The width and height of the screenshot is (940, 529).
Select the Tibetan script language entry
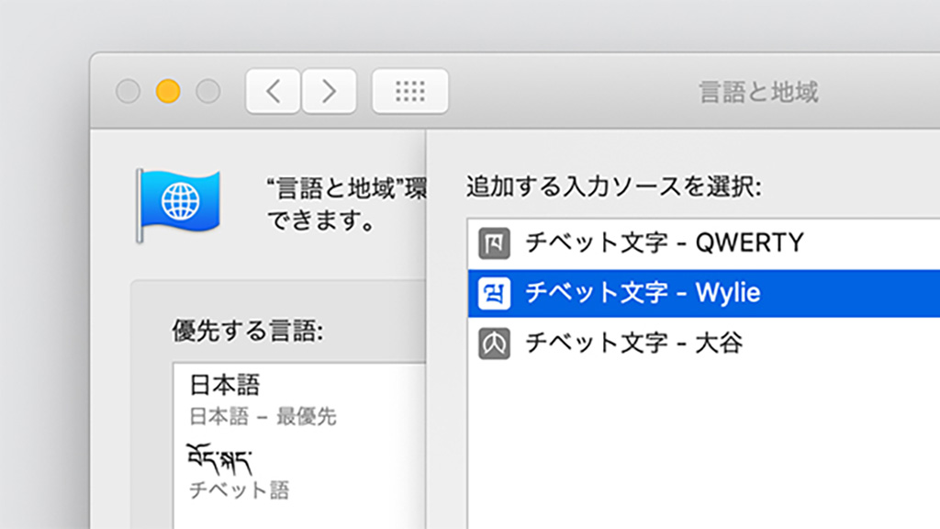click(x=221, y=455)
